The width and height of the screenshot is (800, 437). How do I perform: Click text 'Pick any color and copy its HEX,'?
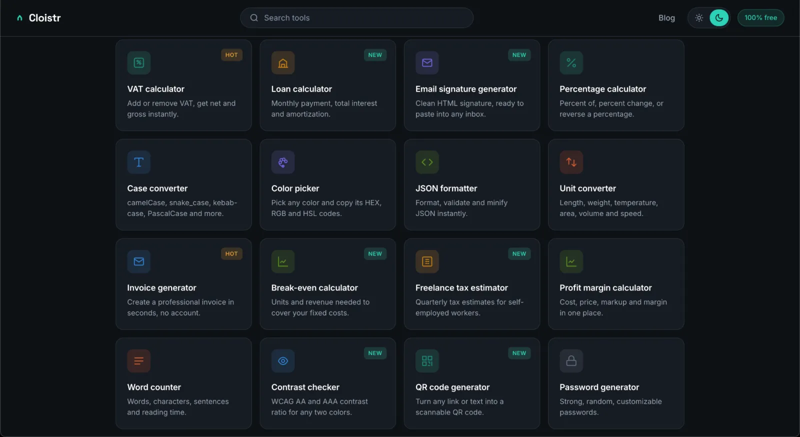pyautogui.click(x=326, y=203)
